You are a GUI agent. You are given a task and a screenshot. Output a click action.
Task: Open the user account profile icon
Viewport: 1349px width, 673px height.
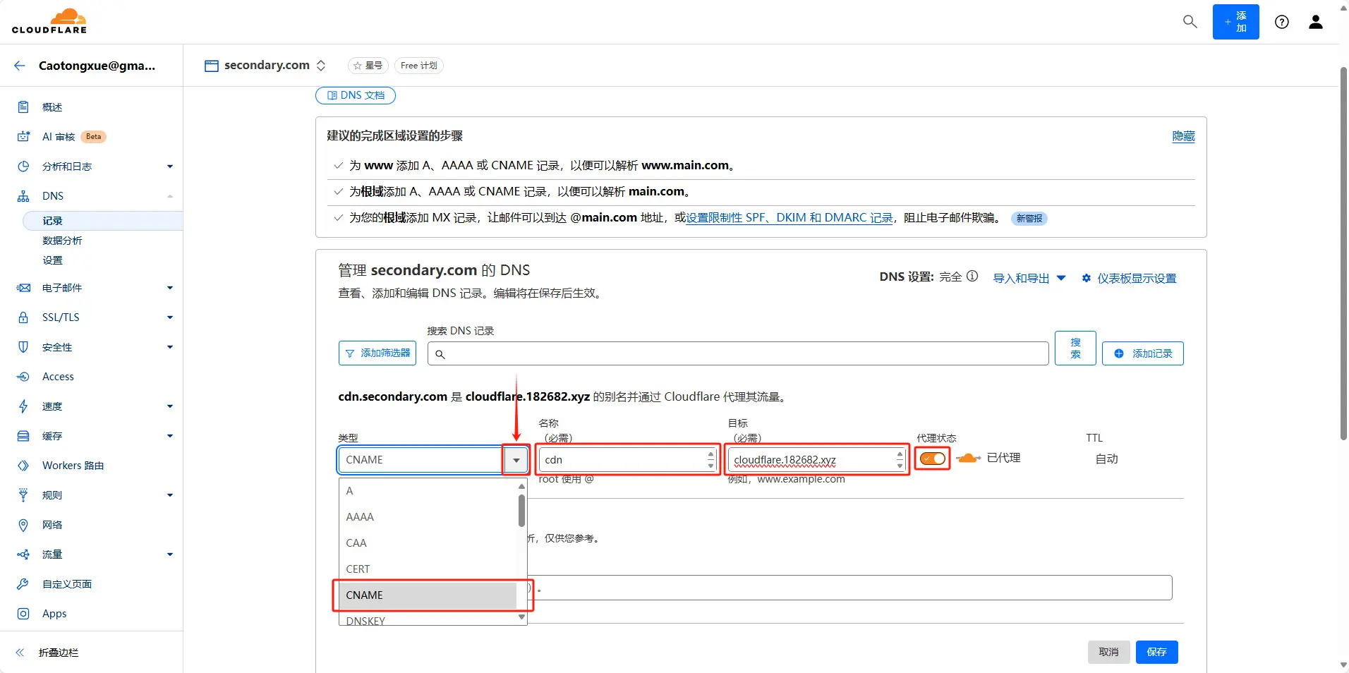(1316, 22)
